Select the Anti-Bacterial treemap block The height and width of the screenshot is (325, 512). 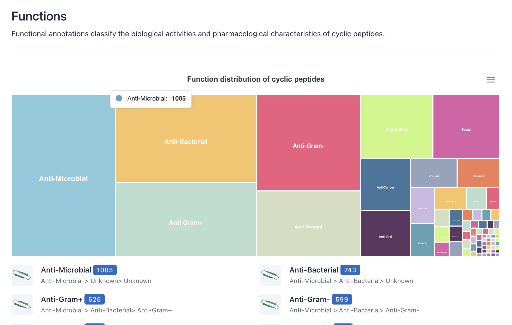click(x=186, y=139)
